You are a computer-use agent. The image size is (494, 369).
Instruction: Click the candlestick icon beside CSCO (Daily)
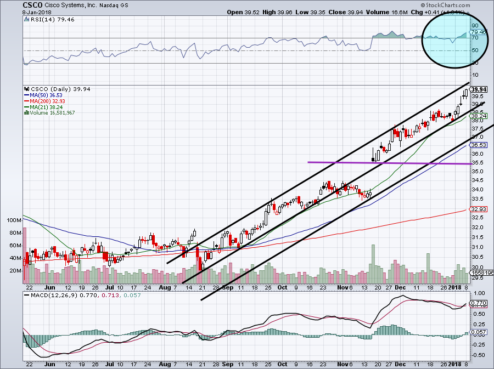[x=26, y=88]
